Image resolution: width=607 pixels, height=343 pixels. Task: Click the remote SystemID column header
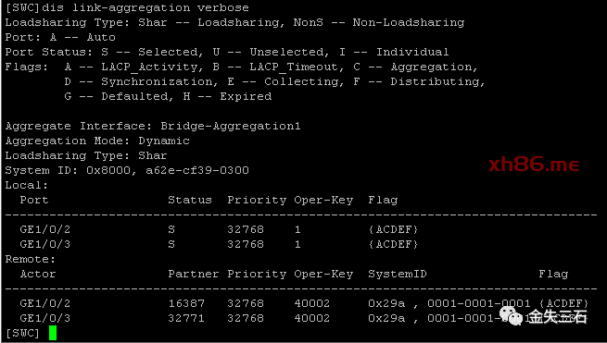[398, 274]
